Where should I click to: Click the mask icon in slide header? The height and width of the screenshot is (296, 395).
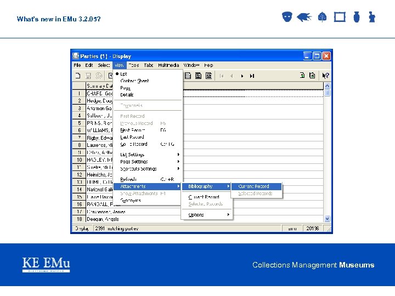pyautogui.click(x=287, y=17)
